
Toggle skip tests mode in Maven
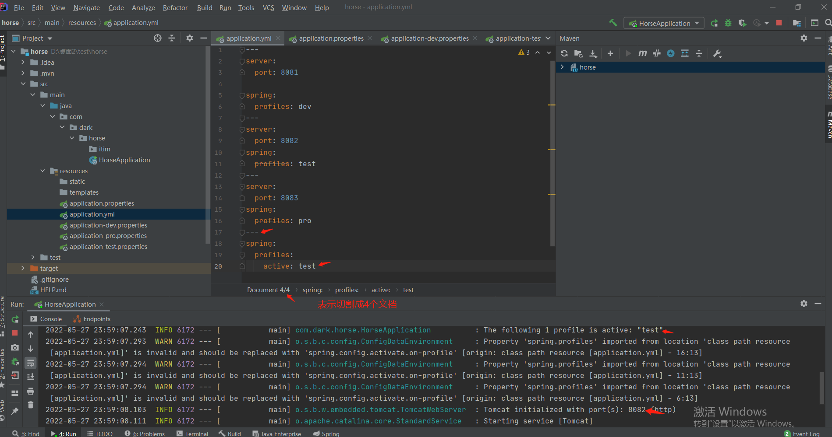coord(670,53)
